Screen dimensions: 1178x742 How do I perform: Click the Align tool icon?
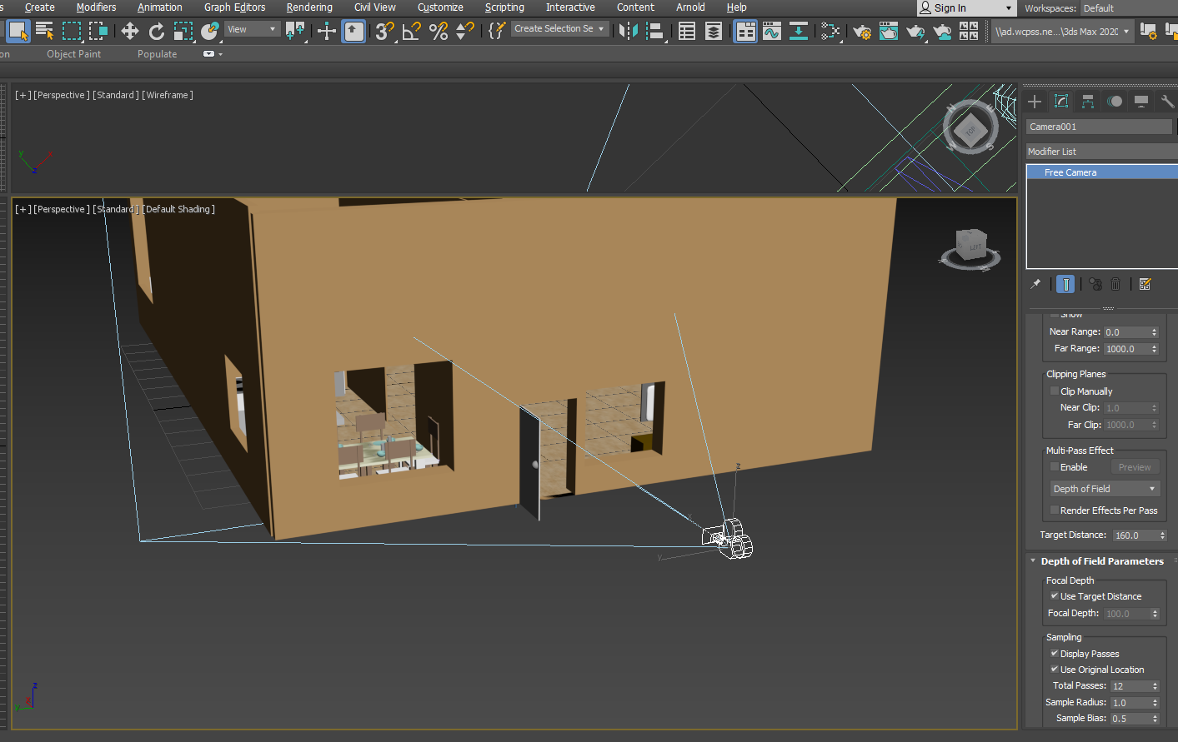point(655,32)
